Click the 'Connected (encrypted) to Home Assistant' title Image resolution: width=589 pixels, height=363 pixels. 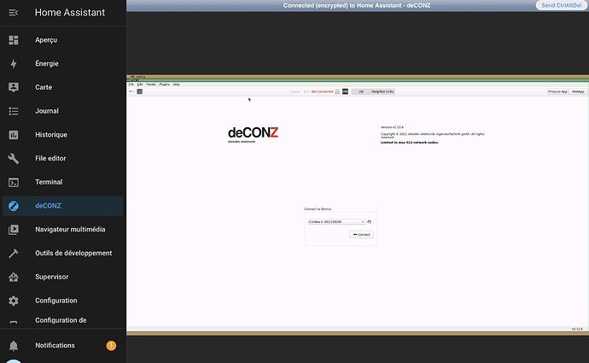357,6
